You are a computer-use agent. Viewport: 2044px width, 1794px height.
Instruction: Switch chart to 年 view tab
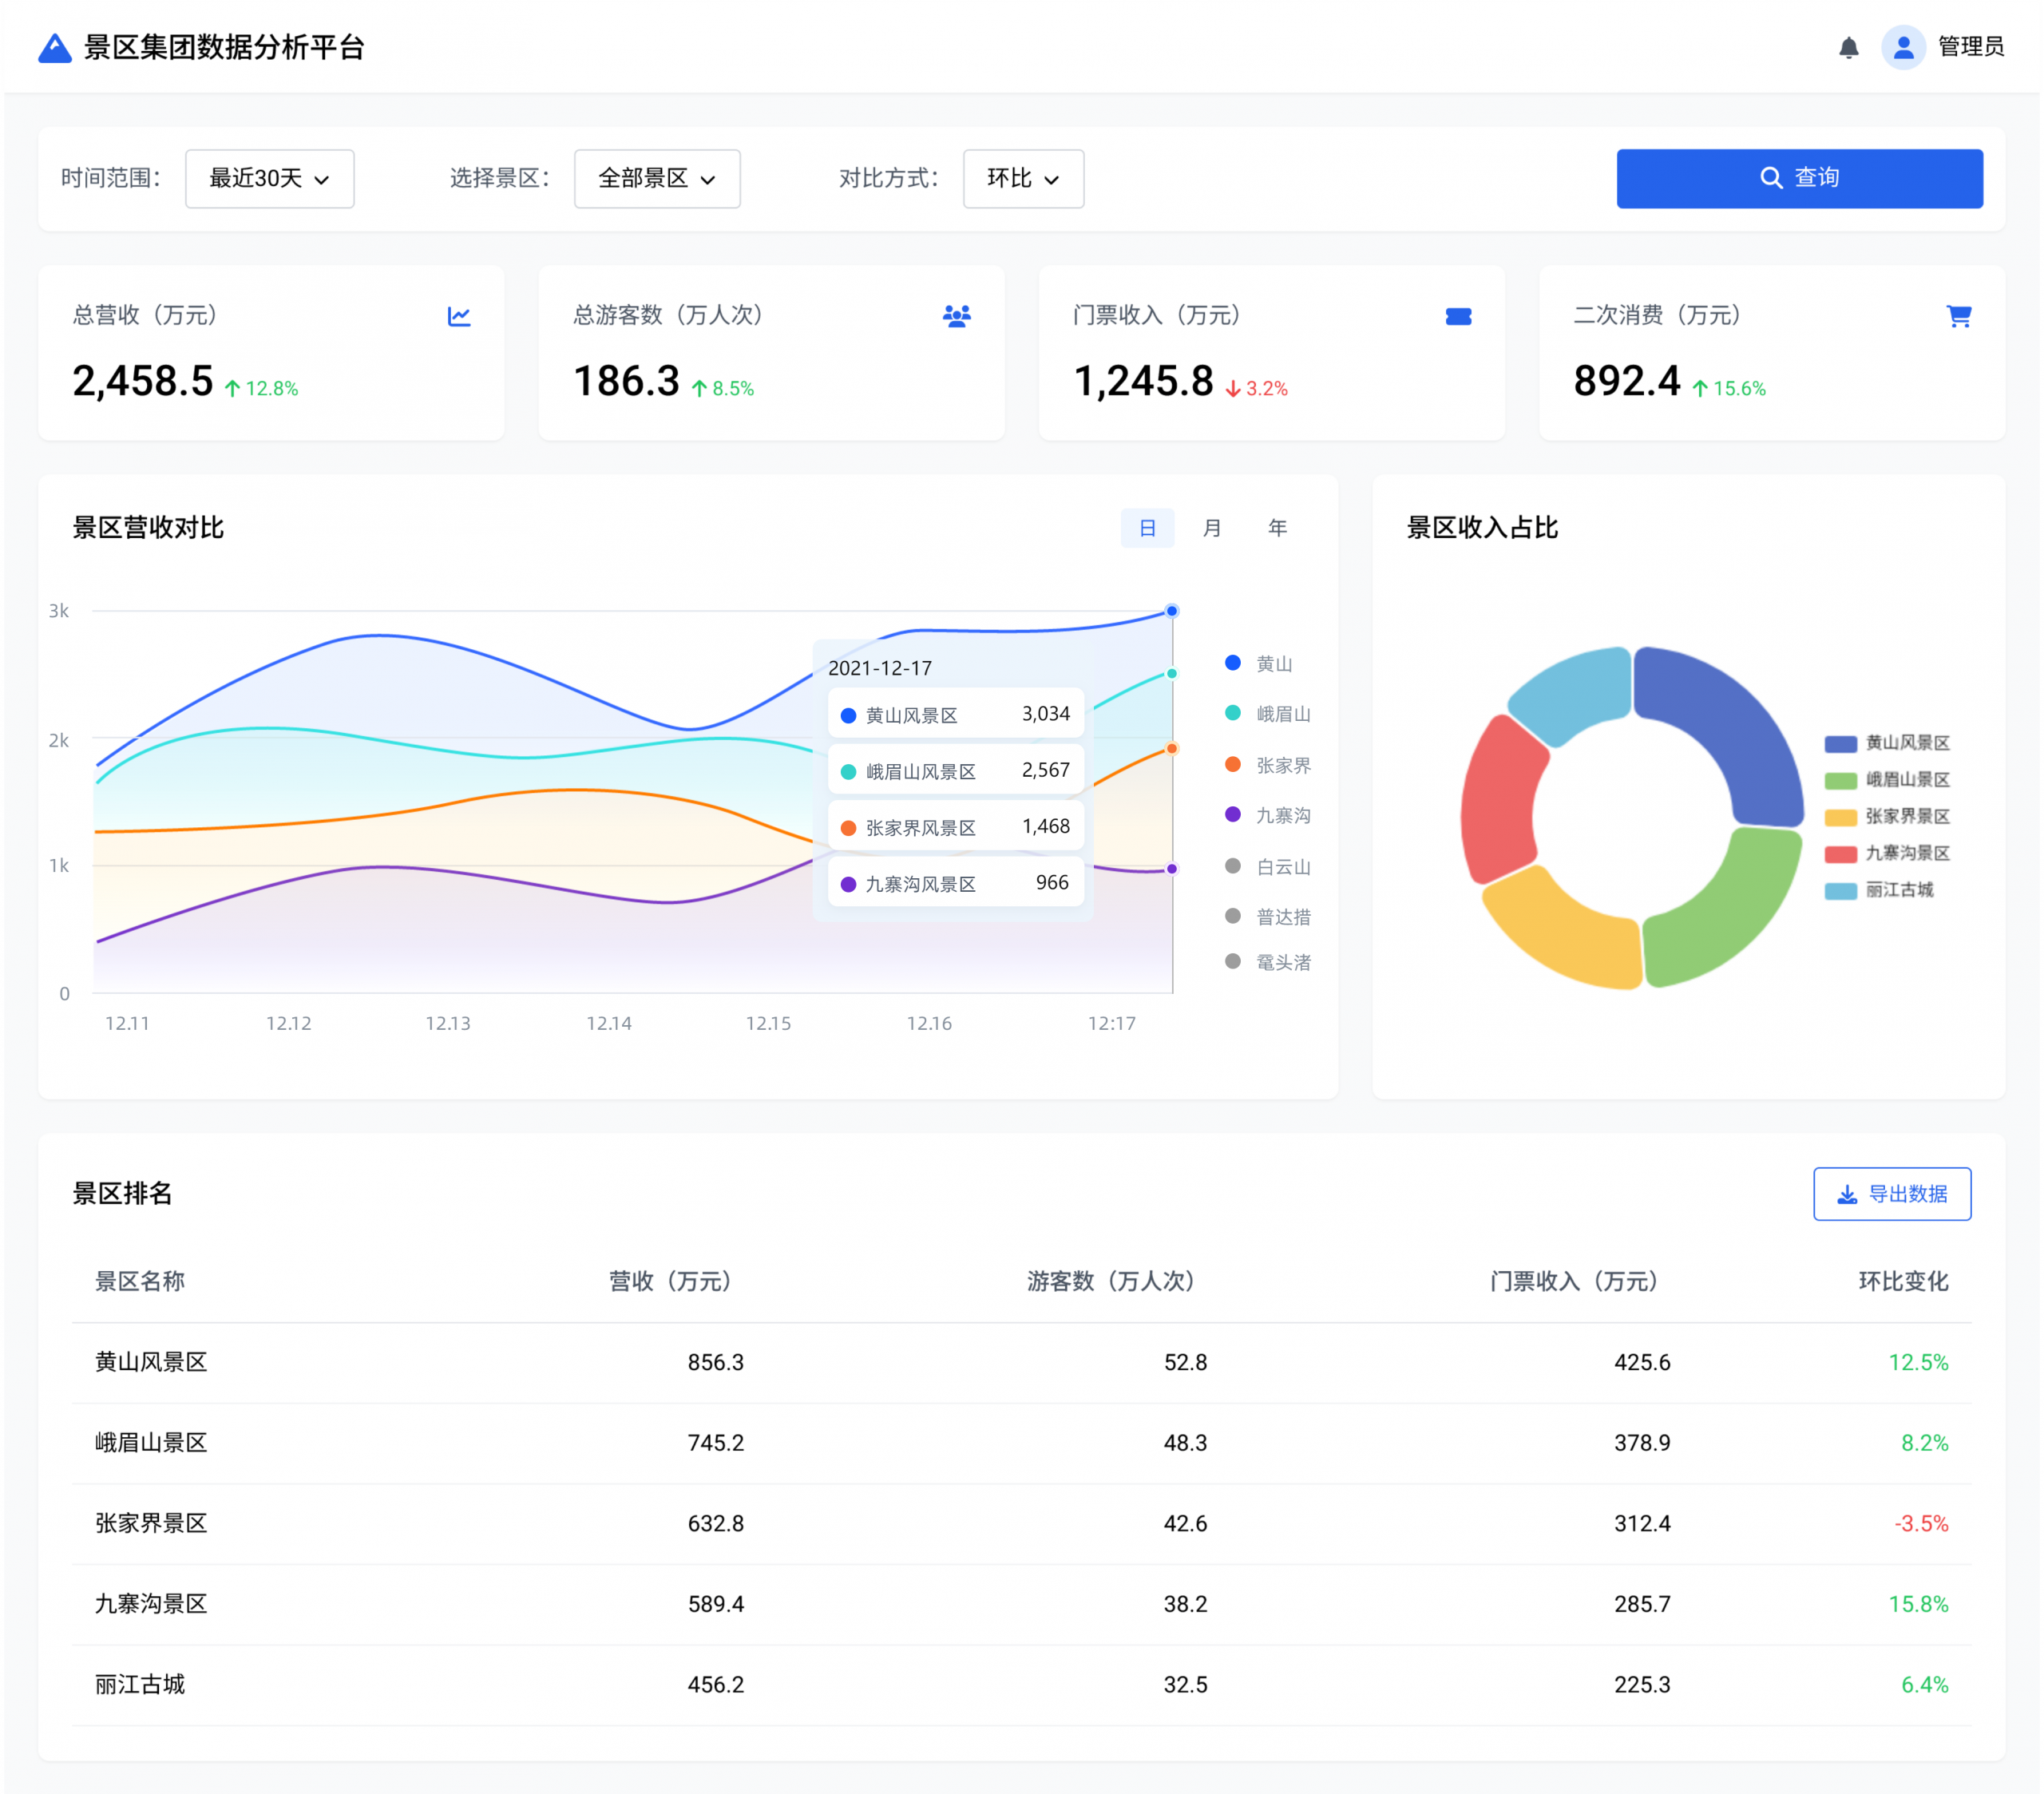(1277, 527)
